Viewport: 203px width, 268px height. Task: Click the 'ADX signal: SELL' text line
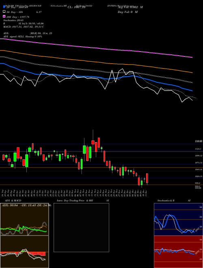[x=23, y=37]
